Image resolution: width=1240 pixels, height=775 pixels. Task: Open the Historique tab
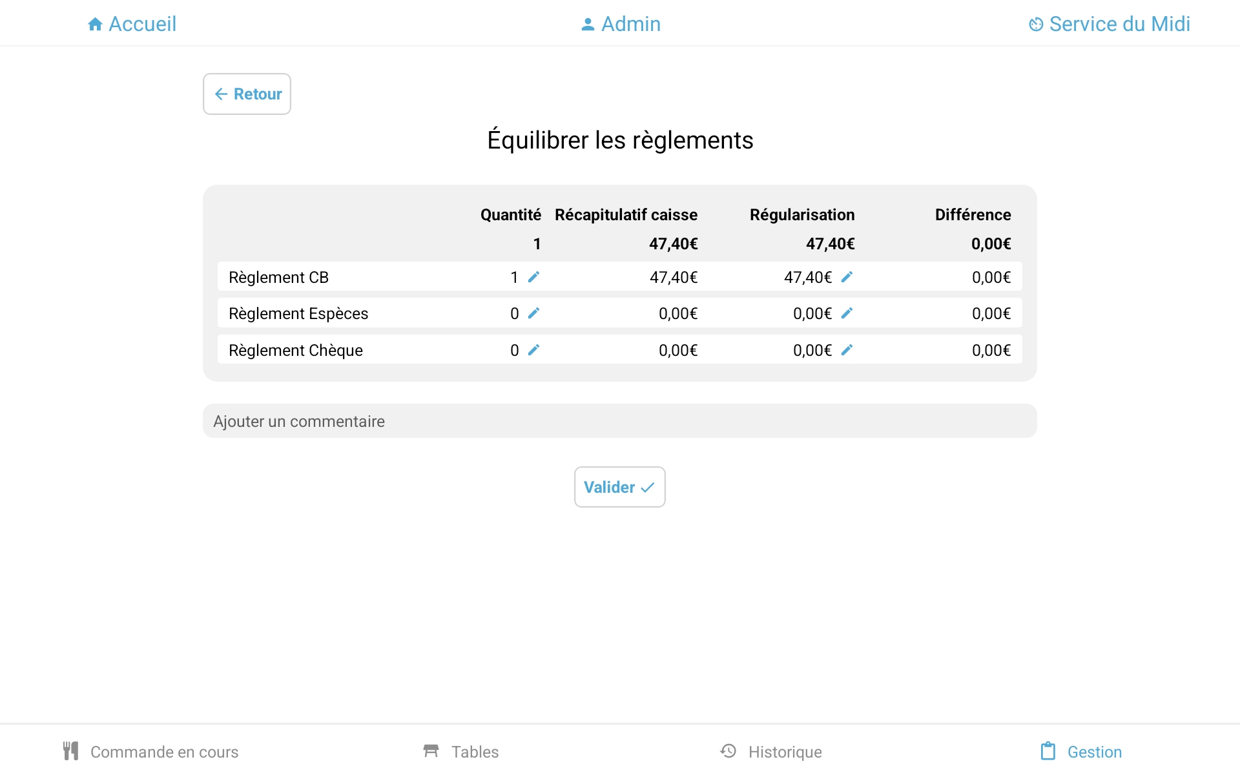771,752
